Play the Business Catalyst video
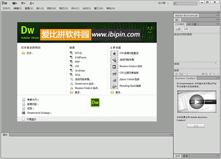 point(197,102)
